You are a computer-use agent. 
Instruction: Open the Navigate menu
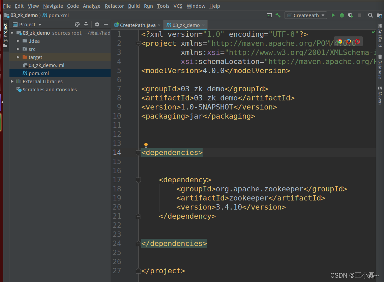[53, 6]
